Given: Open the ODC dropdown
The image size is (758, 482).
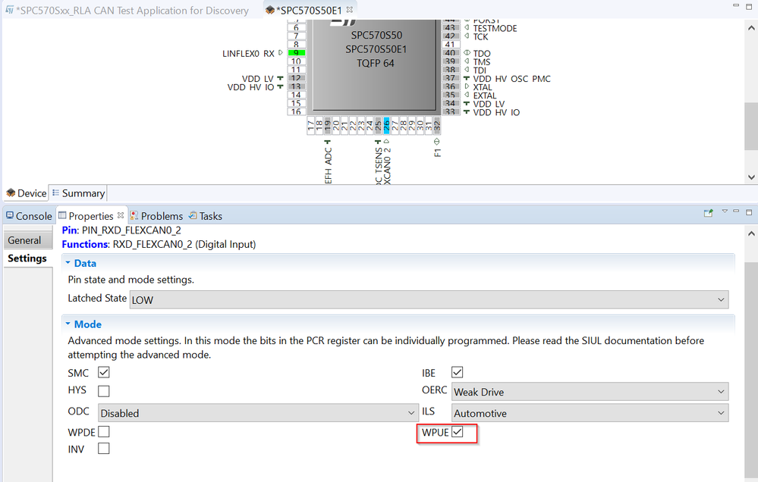Looking at the screenshot, I should (258, 413).
